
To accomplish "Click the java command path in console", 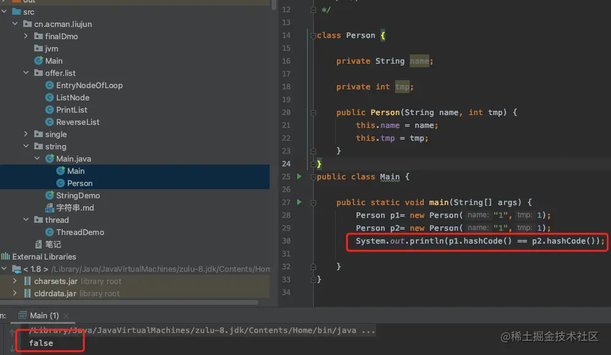I will click(x=202, y=331).
